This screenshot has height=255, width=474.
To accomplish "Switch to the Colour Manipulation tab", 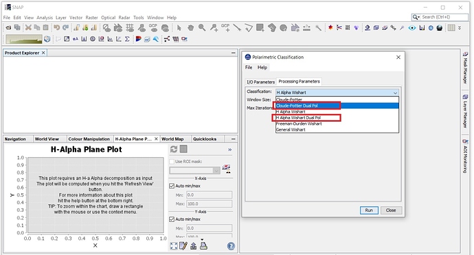I will 89,139.
